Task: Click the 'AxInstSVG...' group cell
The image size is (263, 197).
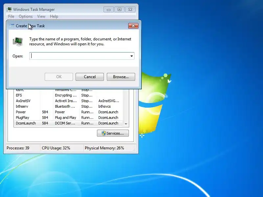Action: coord(109,101)
